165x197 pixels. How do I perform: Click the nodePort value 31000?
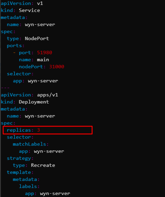pos(56,67)
